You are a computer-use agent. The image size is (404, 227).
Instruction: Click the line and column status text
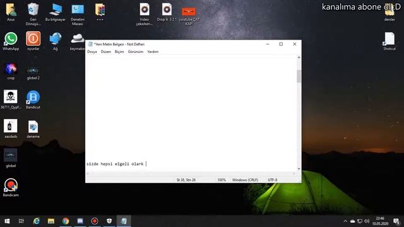pyautogui.click(x=186, y=180)
